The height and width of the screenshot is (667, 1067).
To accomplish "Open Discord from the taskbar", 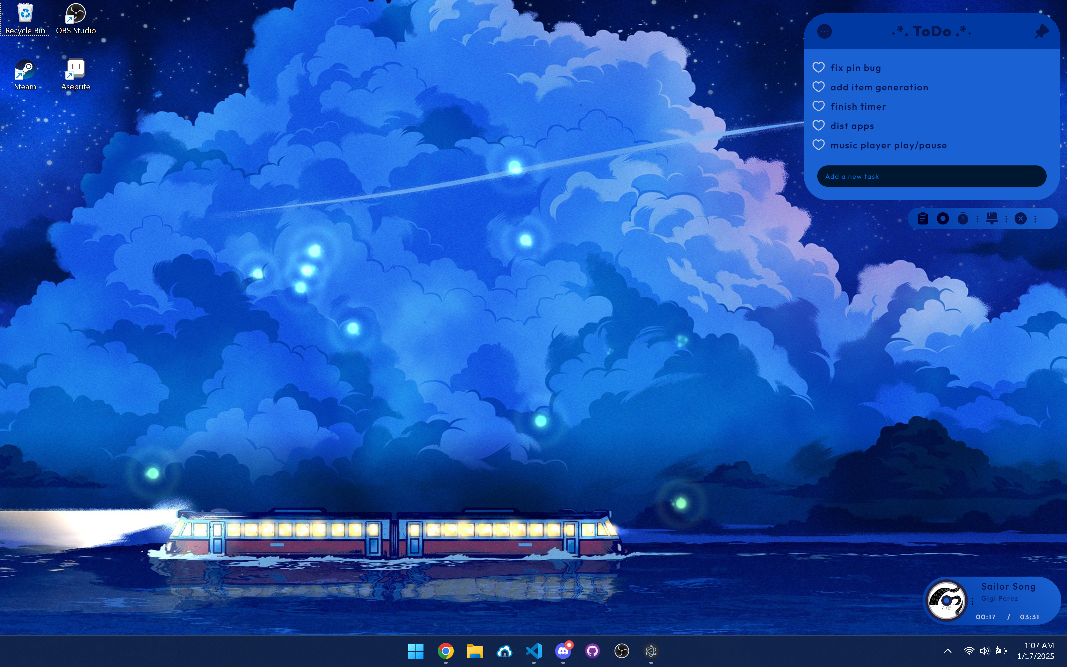I will coord(563,651).
